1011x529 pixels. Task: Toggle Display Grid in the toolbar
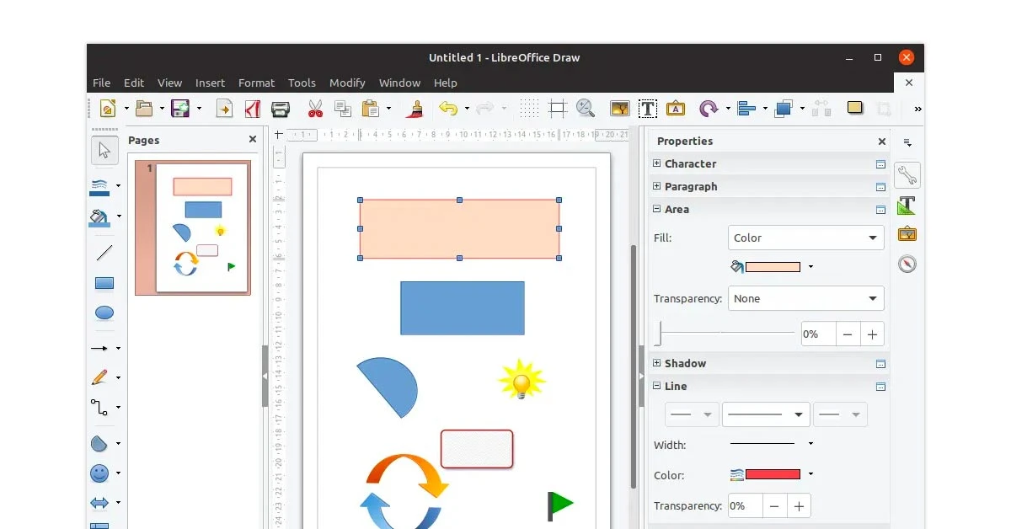[x=528, y=108]
